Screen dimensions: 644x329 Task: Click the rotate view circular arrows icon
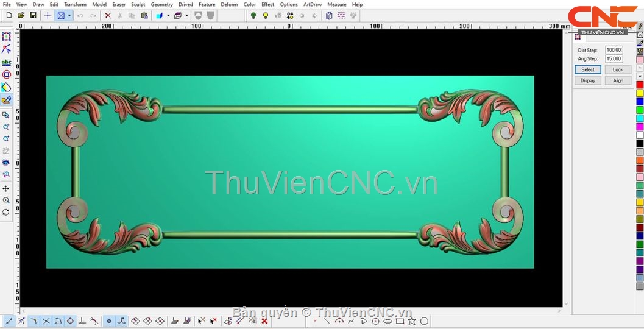pos(6,212)
